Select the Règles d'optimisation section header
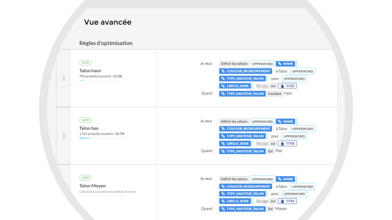The width and height of the screenshot is (392, 220). pos(106,43)
